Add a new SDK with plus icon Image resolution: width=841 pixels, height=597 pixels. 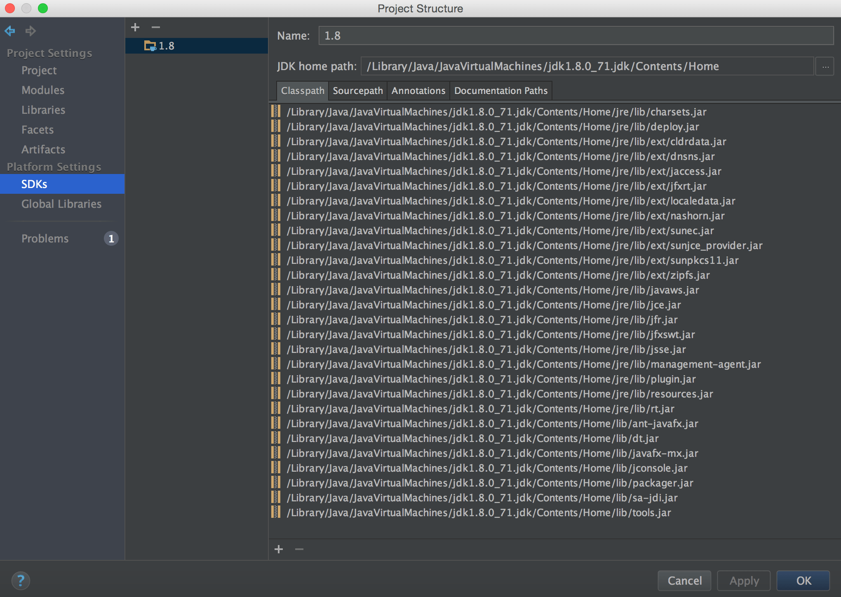(x=135, y=27)
